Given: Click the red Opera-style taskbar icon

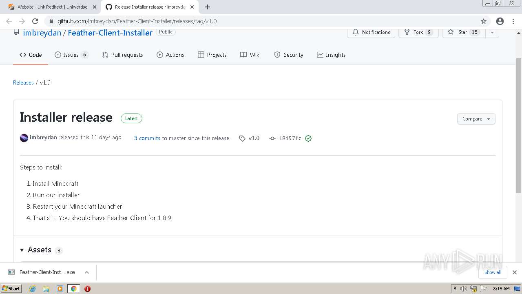Looking at the screenshot, I should pos(87,289).
